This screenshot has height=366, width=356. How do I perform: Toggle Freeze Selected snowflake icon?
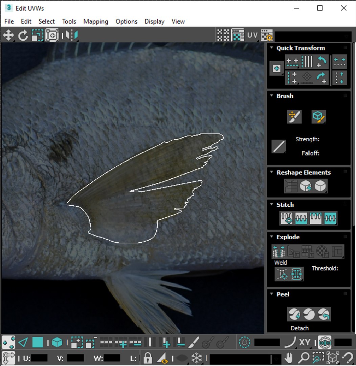pyautogui.click(x=197, y=358)
